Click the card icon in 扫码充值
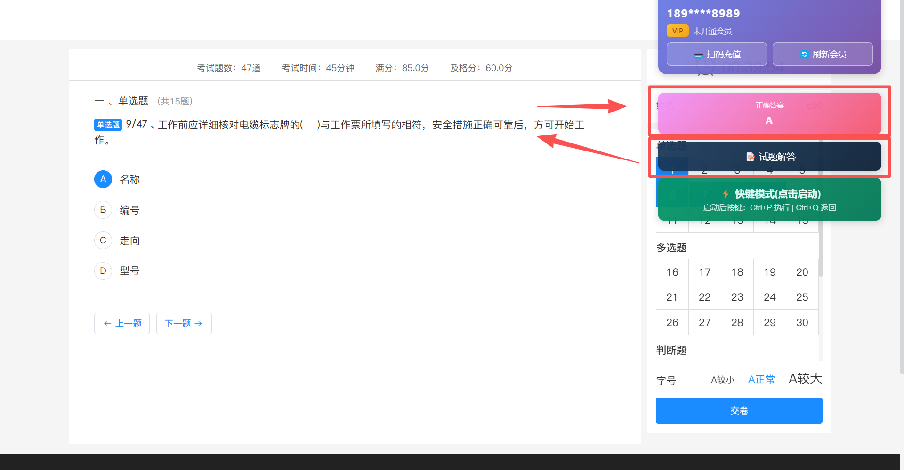904x470 pixels. click(699, 55)
